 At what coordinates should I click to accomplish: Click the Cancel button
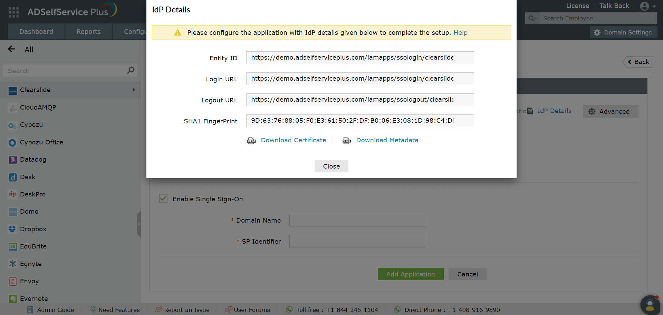click(468, 274)
